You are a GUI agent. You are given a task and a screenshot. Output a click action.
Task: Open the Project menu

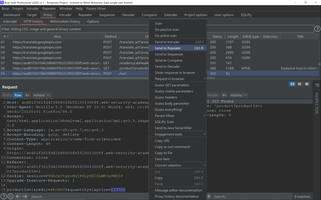[18, 9]
